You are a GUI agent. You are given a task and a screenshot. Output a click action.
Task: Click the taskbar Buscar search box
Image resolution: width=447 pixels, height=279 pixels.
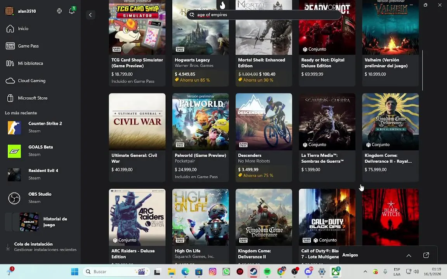click(117, 272)
